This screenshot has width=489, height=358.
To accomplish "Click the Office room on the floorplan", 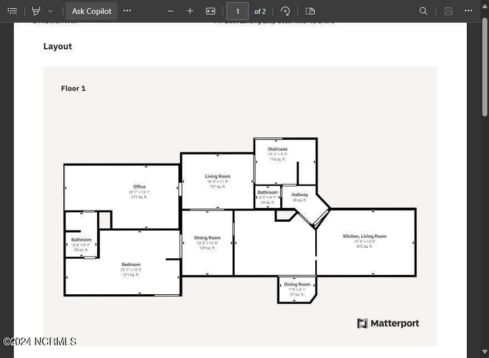I will [x=139, y=187].
